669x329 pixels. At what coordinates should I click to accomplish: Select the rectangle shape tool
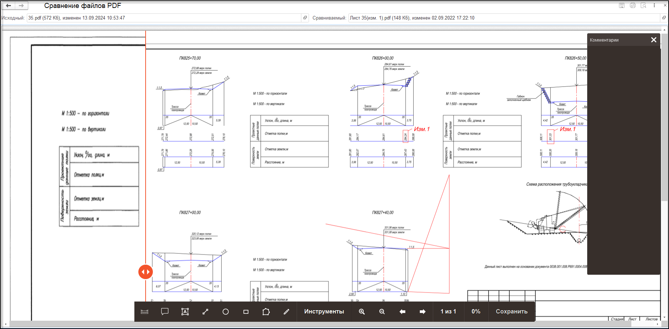(x=246, y=312)
